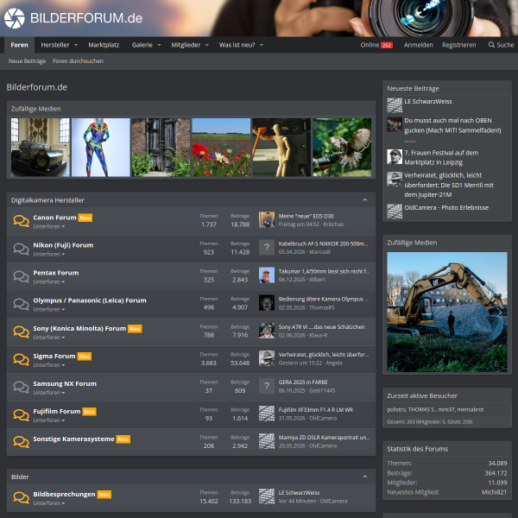Click the Samsung NX Forum bubble icon
The width and height of the screenshot is (518, 518).
(21, 387)
